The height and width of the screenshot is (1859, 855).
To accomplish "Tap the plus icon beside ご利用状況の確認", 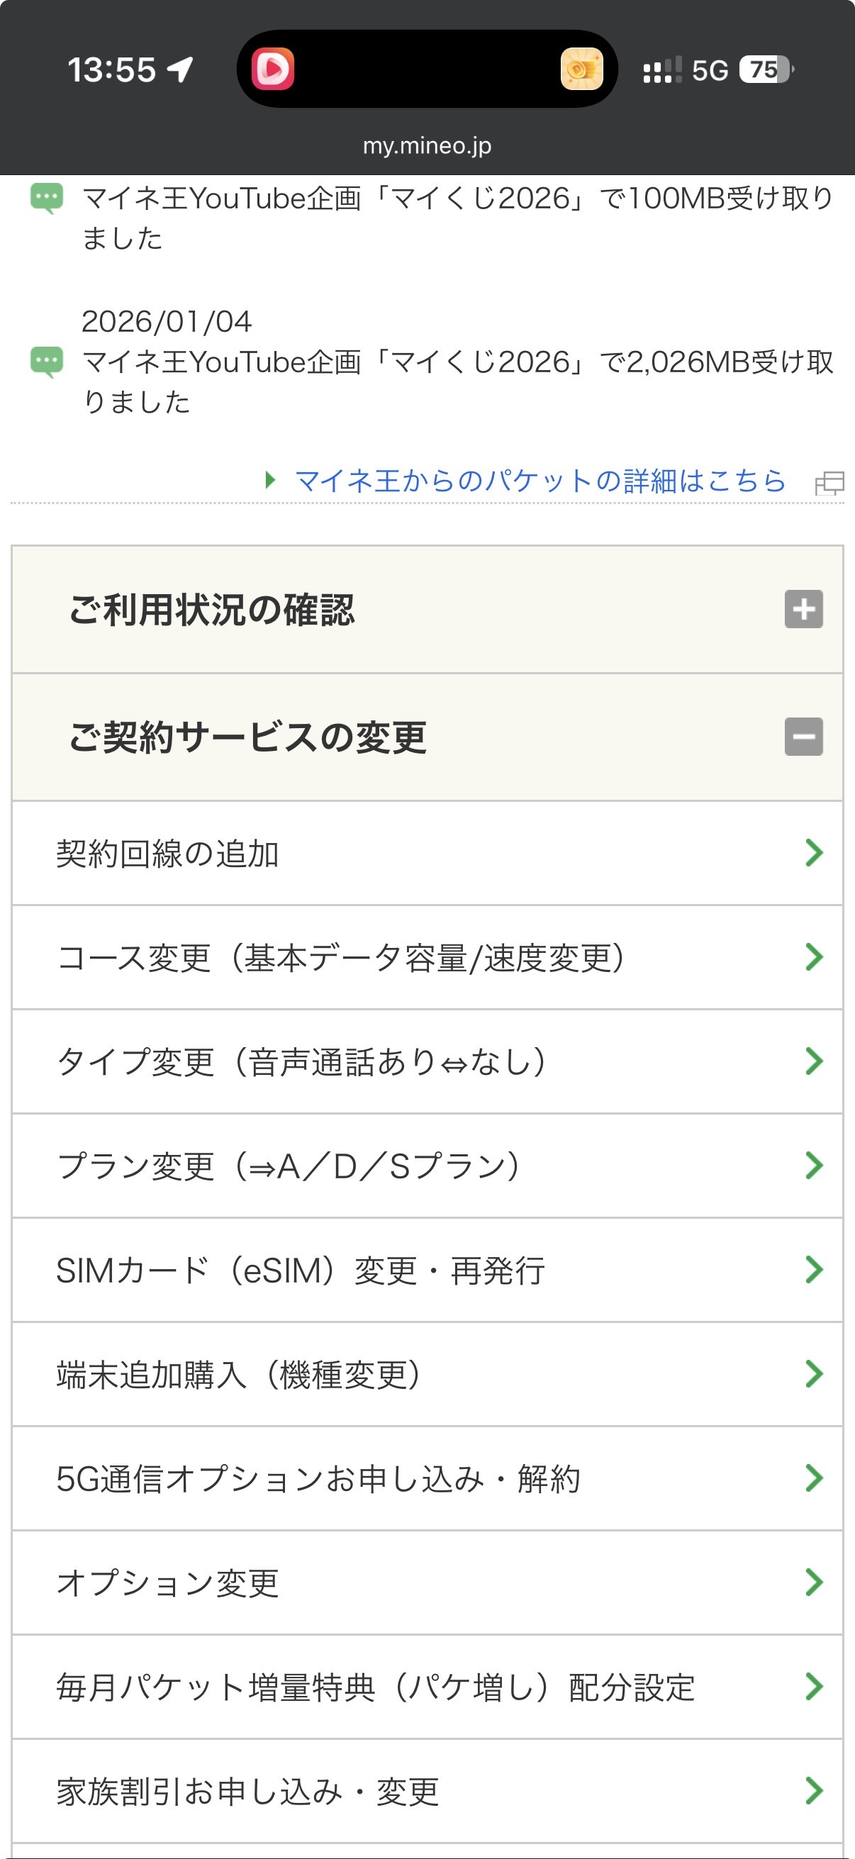I will (804, 609).
